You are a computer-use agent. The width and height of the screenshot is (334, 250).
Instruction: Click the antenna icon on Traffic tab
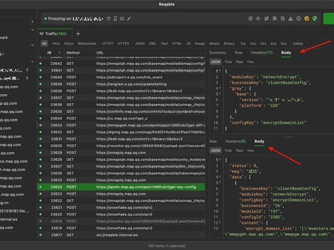[x=41, y=34]
